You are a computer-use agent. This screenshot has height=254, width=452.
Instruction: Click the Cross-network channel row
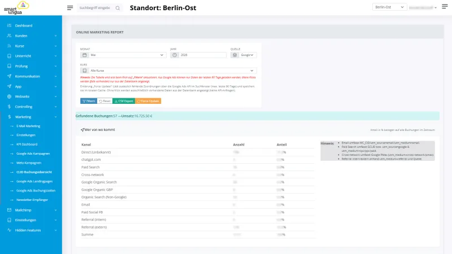pos(197,174)
